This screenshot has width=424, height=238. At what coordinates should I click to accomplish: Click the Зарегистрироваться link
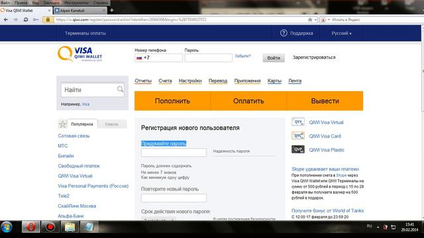[314, 58]
